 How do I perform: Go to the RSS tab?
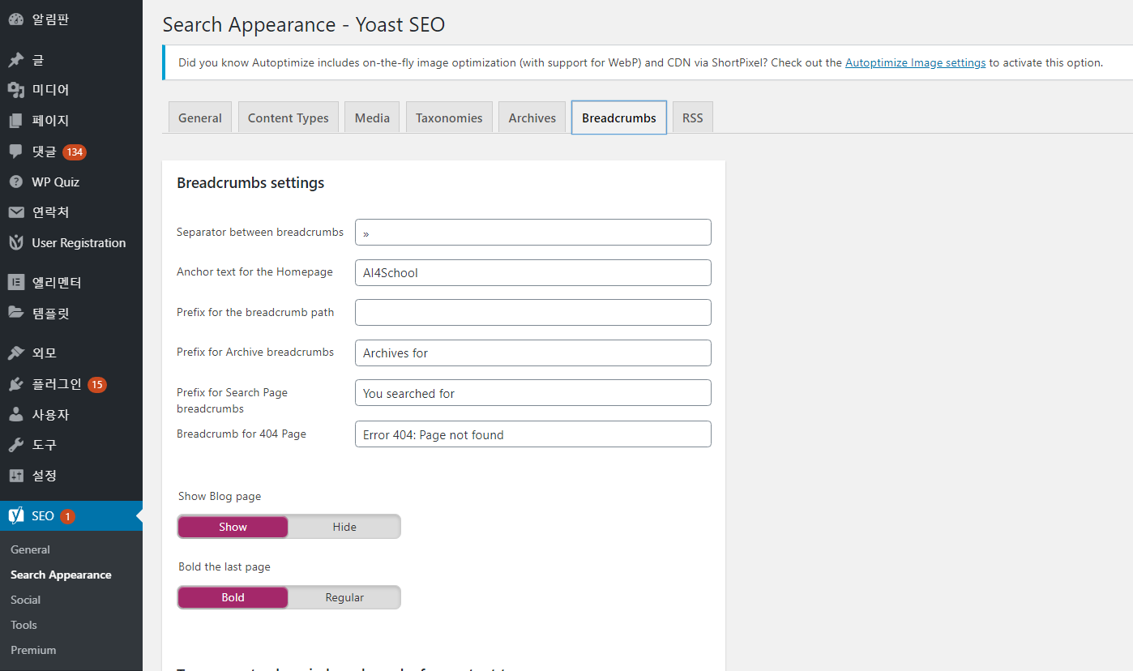click(692, 118)
